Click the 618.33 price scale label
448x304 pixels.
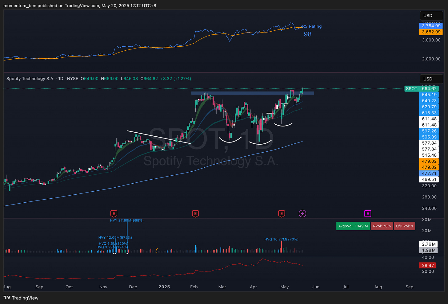[x=429, y=113]
